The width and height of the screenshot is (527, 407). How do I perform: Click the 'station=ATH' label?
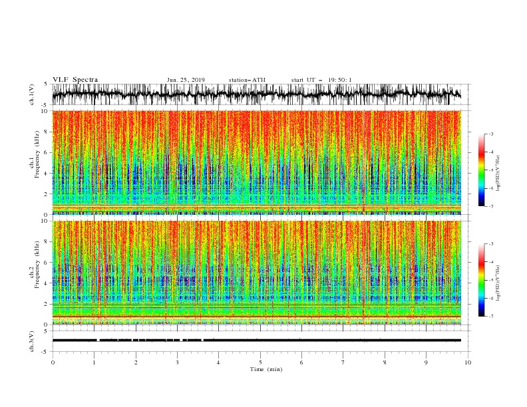[x=247, y=80]
